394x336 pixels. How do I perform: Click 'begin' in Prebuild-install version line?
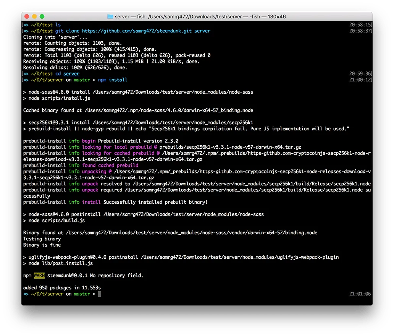pos(89,141)
